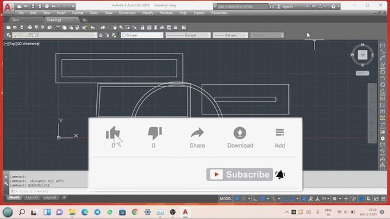
Task: Click the Clean Screen icon in status bar
Action: pos(376,199)
